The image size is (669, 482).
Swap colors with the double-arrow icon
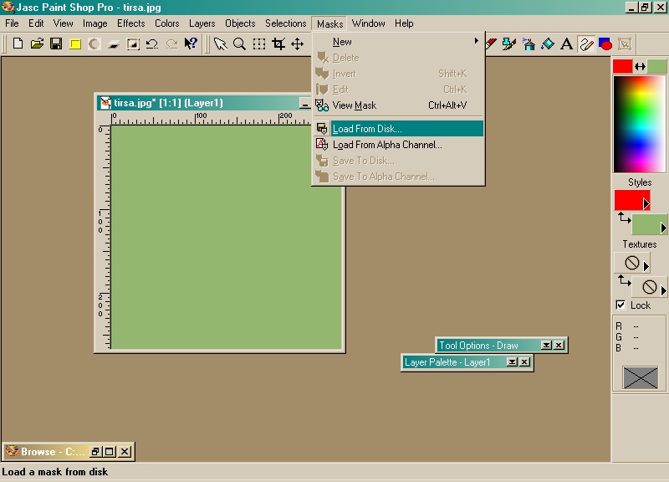click(x=640, y=66)
